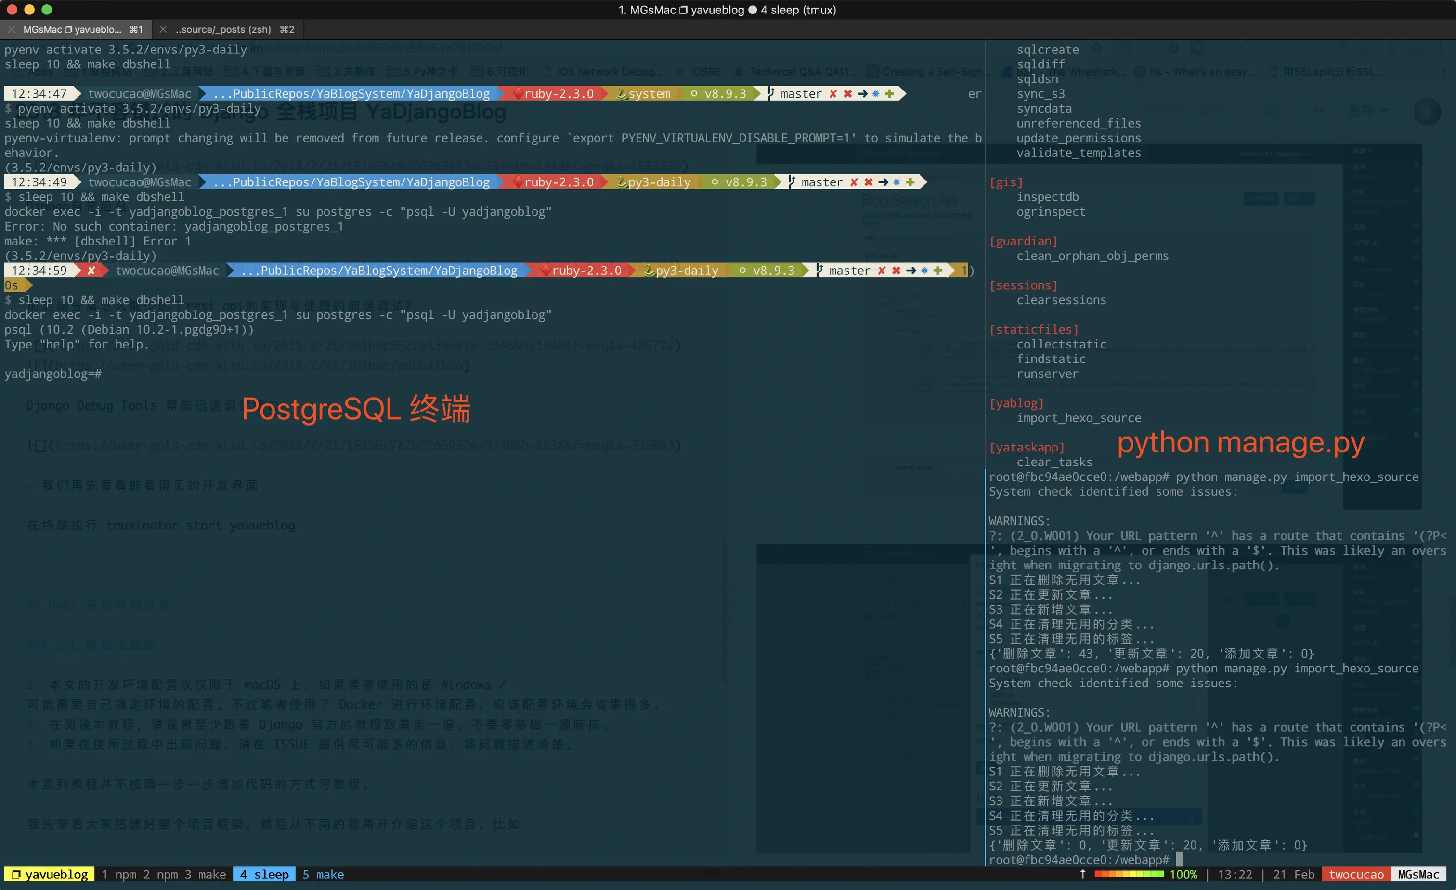Switch to tmux window 1 npm
The image size is (1456, 890).
point(119,875)
